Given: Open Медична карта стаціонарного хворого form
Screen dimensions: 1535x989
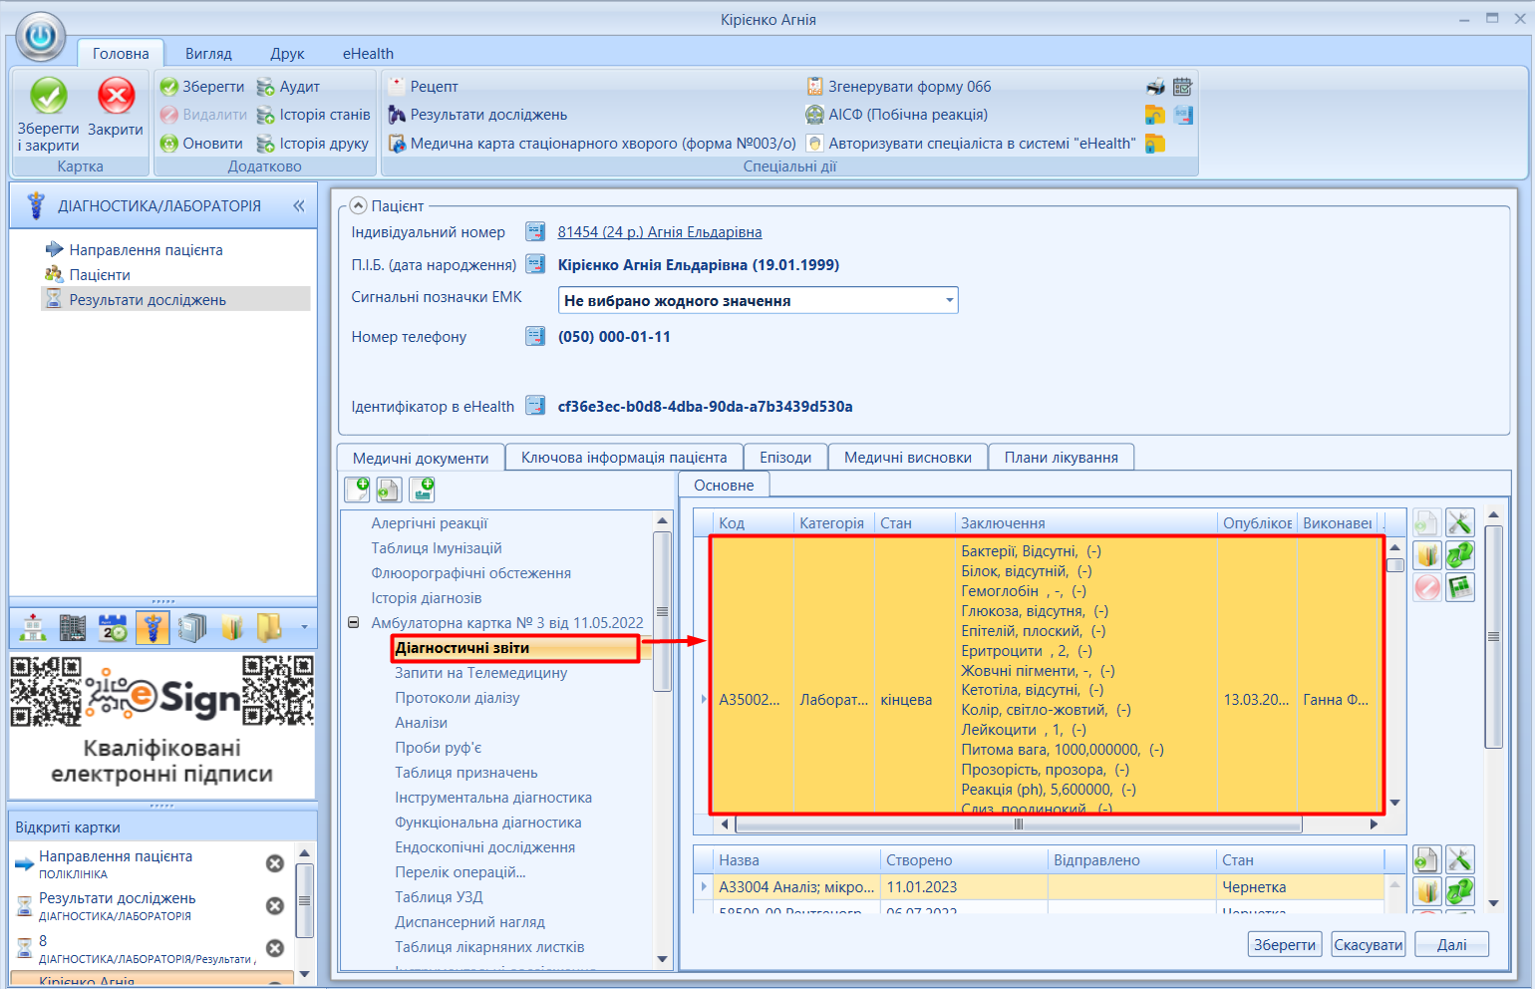Looking at the screenshot, I should coord(592,144).
